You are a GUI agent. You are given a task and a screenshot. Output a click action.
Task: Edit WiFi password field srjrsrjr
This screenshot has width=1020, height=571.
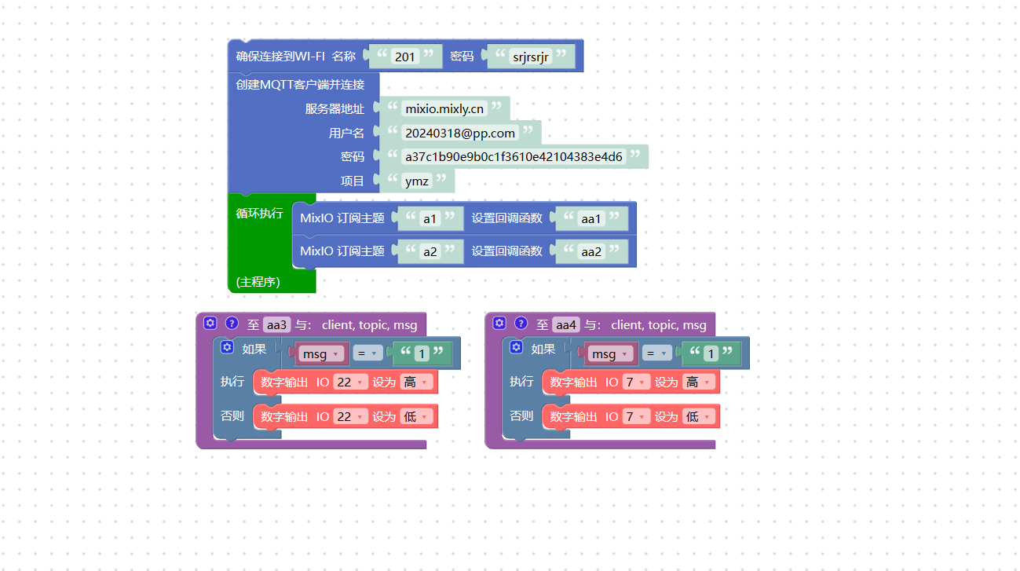click(x=531, y=57)
